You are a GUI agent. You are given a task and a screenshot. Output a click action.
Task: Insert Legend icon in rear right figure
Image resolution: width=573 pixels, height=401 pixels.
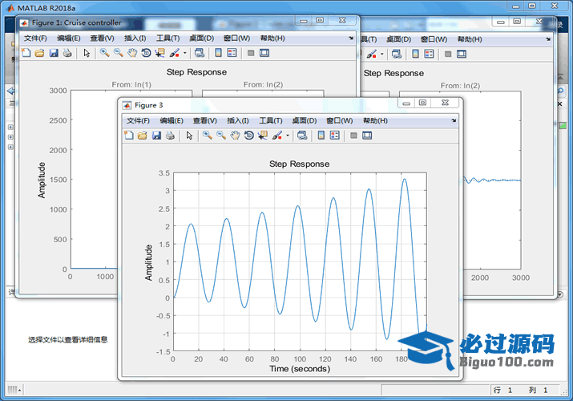click(430, 54)
